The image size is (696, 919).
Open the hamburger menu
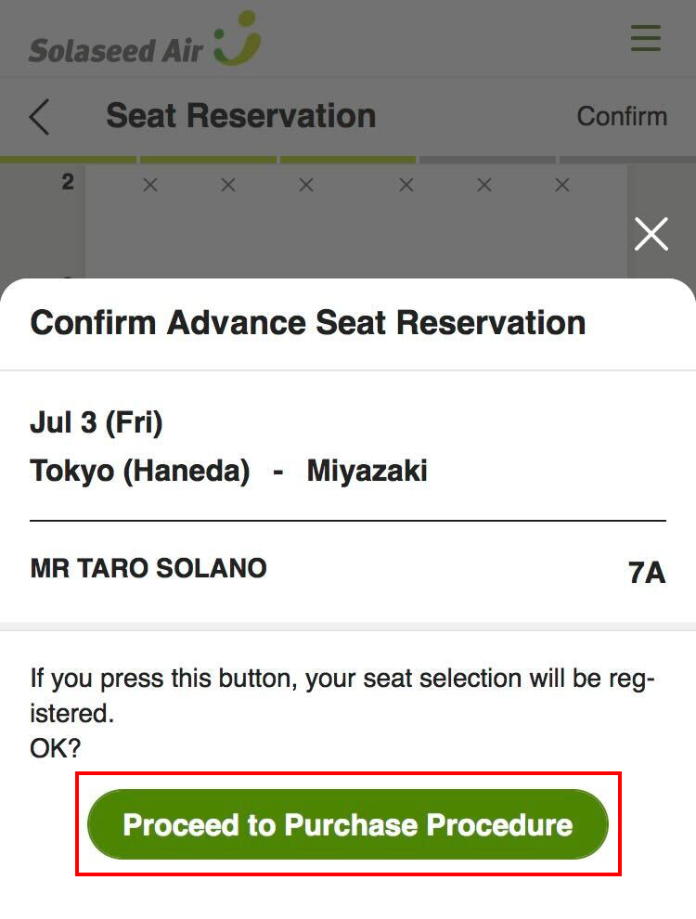tap(645, 37)
